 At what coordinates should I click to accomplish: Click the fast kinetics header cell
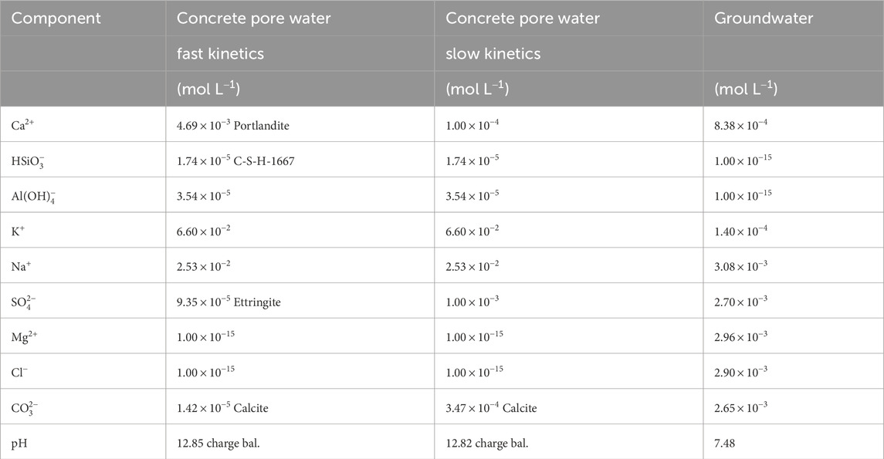click(x=220, y=53)
